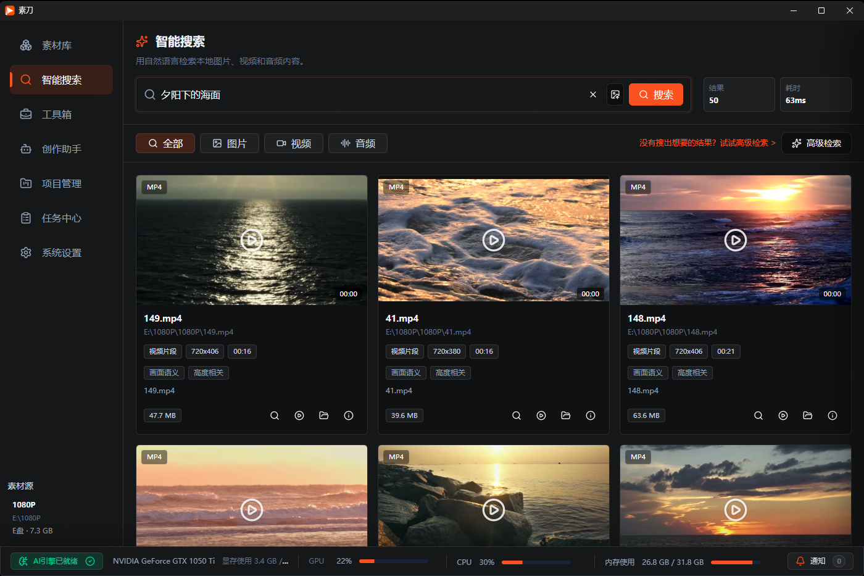Open the 素材库 sidebar section
Viewport: 864px width, 576px height.
(x=61, y=46)
